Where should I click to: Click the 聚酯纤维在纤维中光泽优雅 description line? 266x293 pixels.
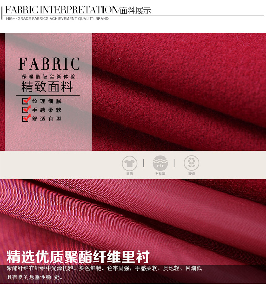pos(104,268)
